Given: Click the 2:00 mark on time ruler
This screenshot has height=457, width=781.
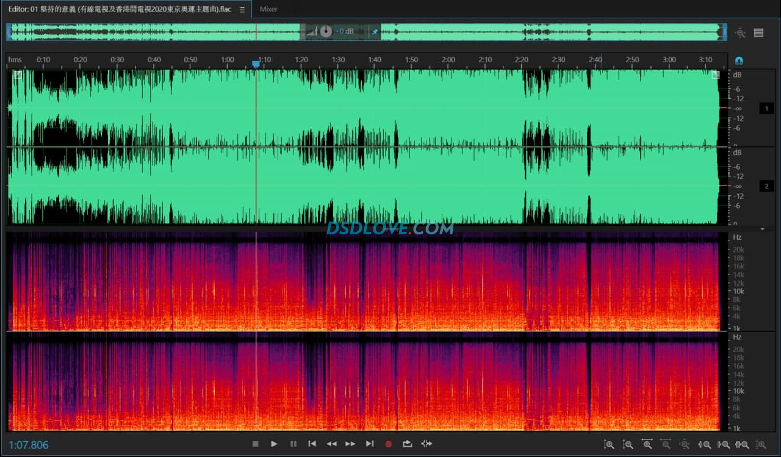Looking at the screenshot, I should [448, 60].
